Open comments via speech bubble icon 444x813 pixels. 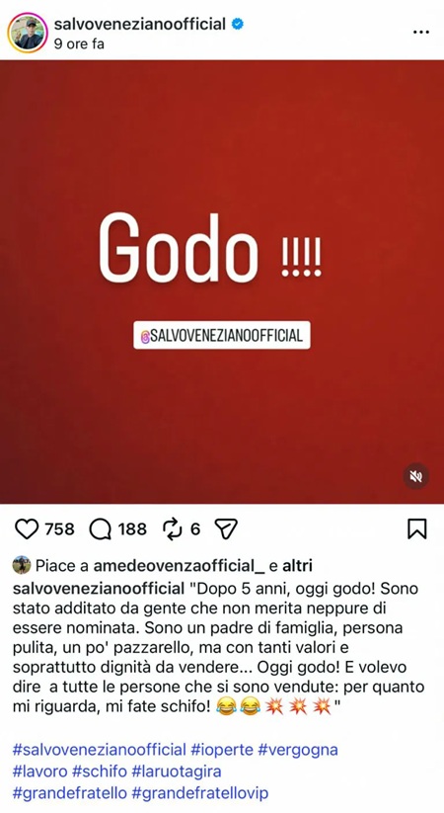click(x=100, y=529)
